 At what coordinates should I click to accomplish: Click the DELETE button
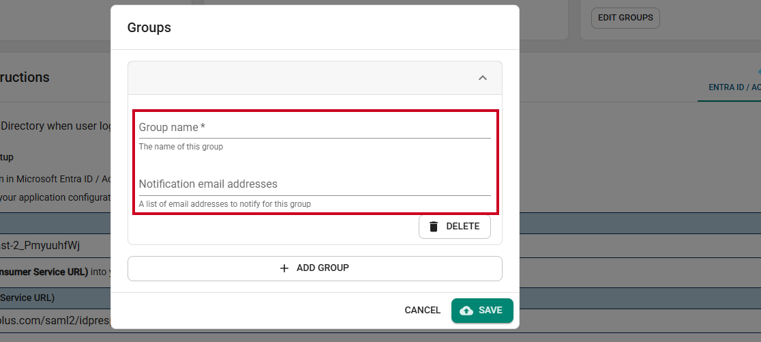point(455,227)
